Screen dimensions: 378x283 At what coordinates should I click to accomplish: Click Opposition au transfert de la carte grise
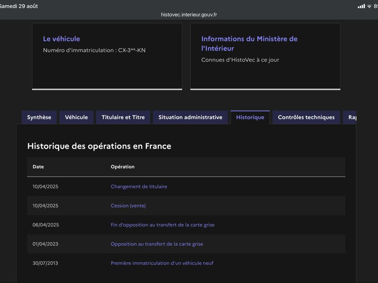pos(157,244)
